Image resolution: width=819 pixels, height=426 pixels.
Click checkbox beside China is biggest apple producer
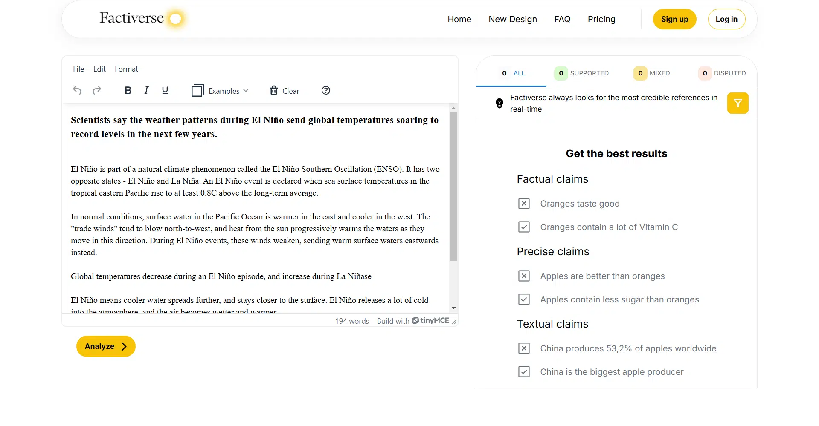524,372
